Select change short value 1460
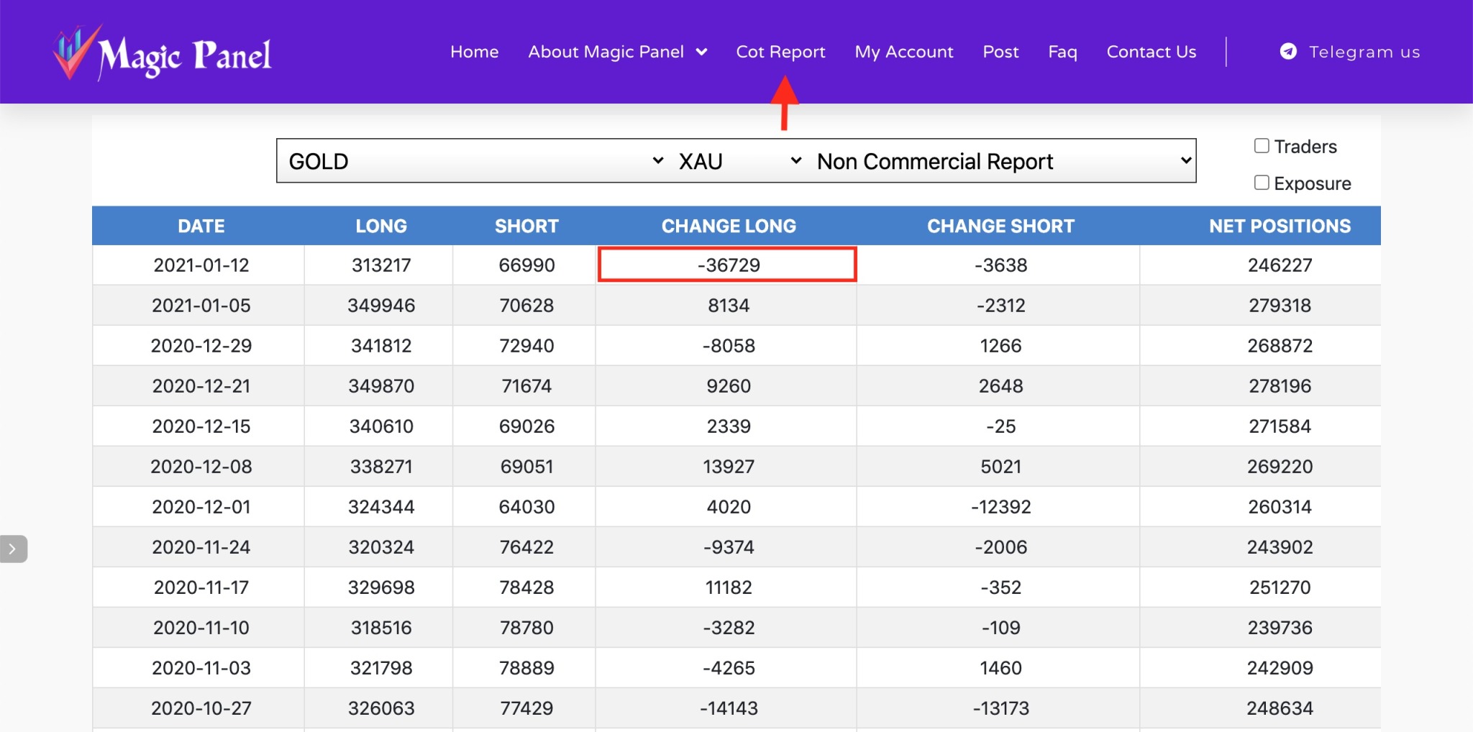 coord(1000,668)
